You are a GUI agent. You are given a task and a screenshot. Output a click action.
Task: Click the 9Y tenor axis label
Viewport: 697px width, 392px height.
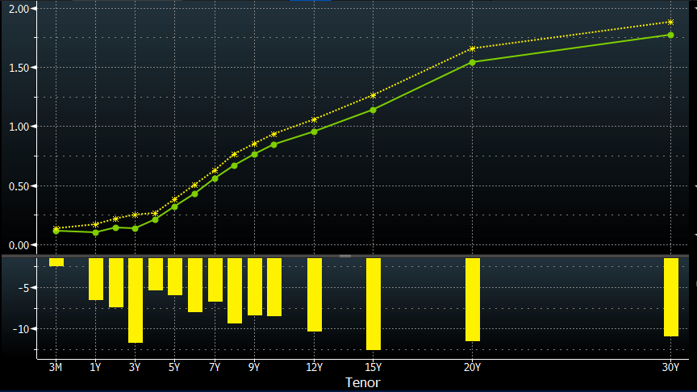pyautogui.click(x=254, y=367)
